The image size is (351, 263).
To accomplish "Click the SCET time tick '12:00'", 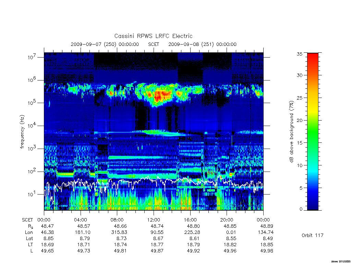I will (154, 220).
